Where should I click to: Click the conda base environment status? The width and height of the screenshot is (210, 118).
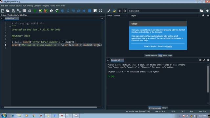pos(138,111)
